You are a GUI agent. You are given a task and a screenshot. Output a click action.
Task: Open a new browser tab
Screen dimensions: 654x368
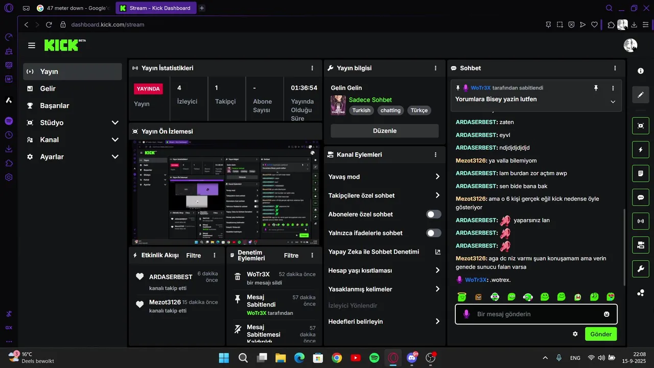pyautogui.click(x=202, y=8)
